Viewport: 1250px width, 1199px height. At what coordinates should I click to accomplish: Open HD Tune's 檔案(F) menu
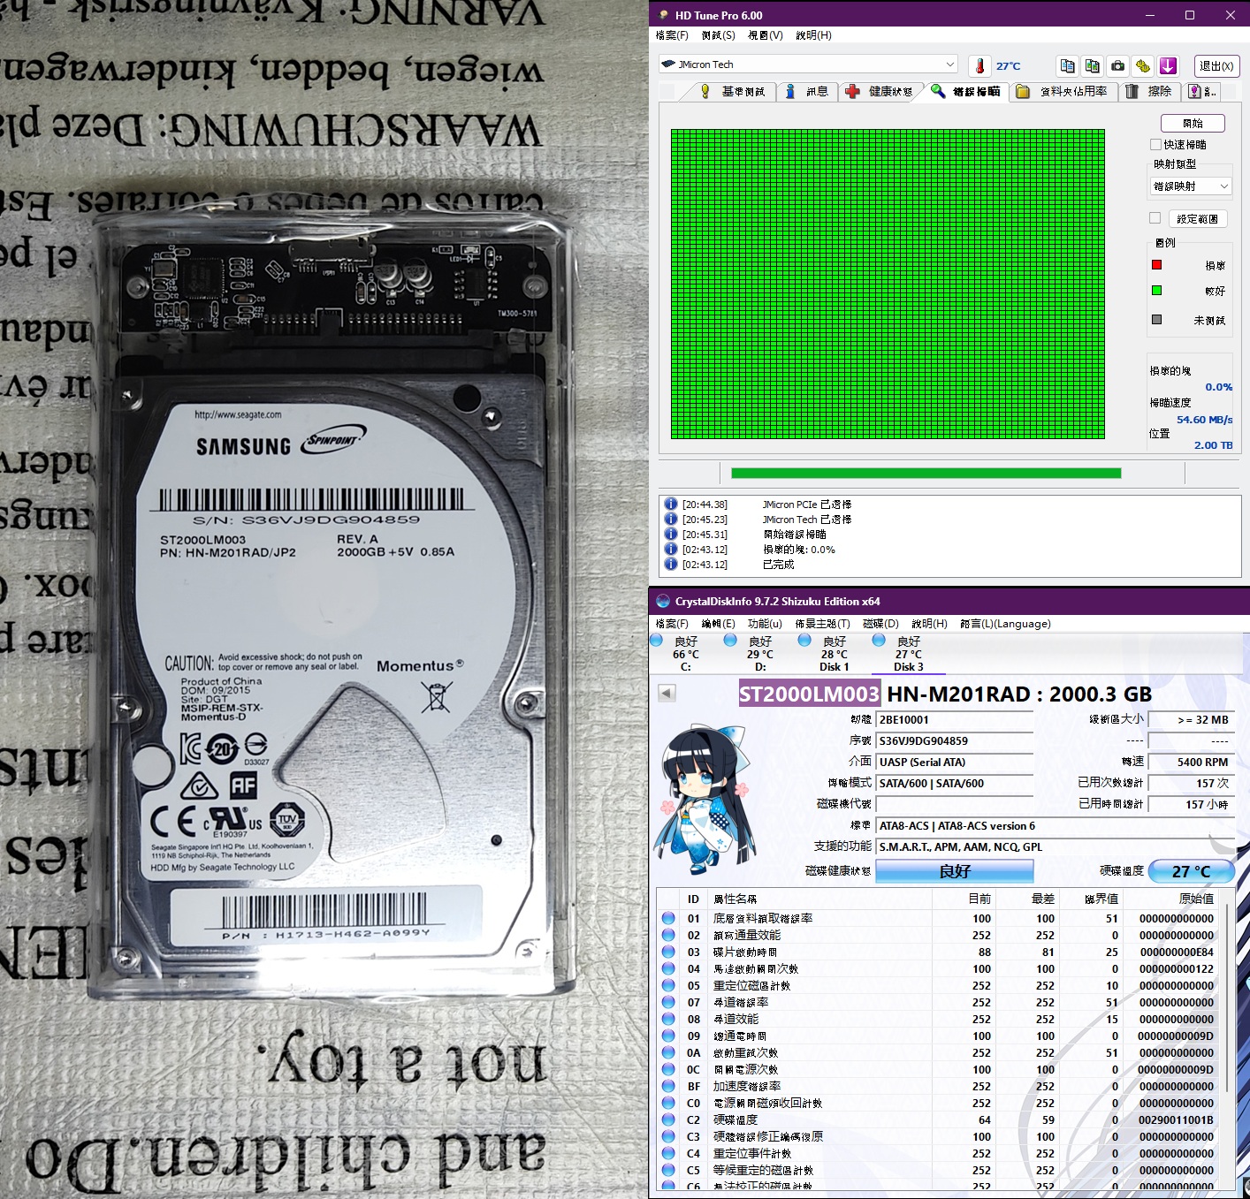672,35
